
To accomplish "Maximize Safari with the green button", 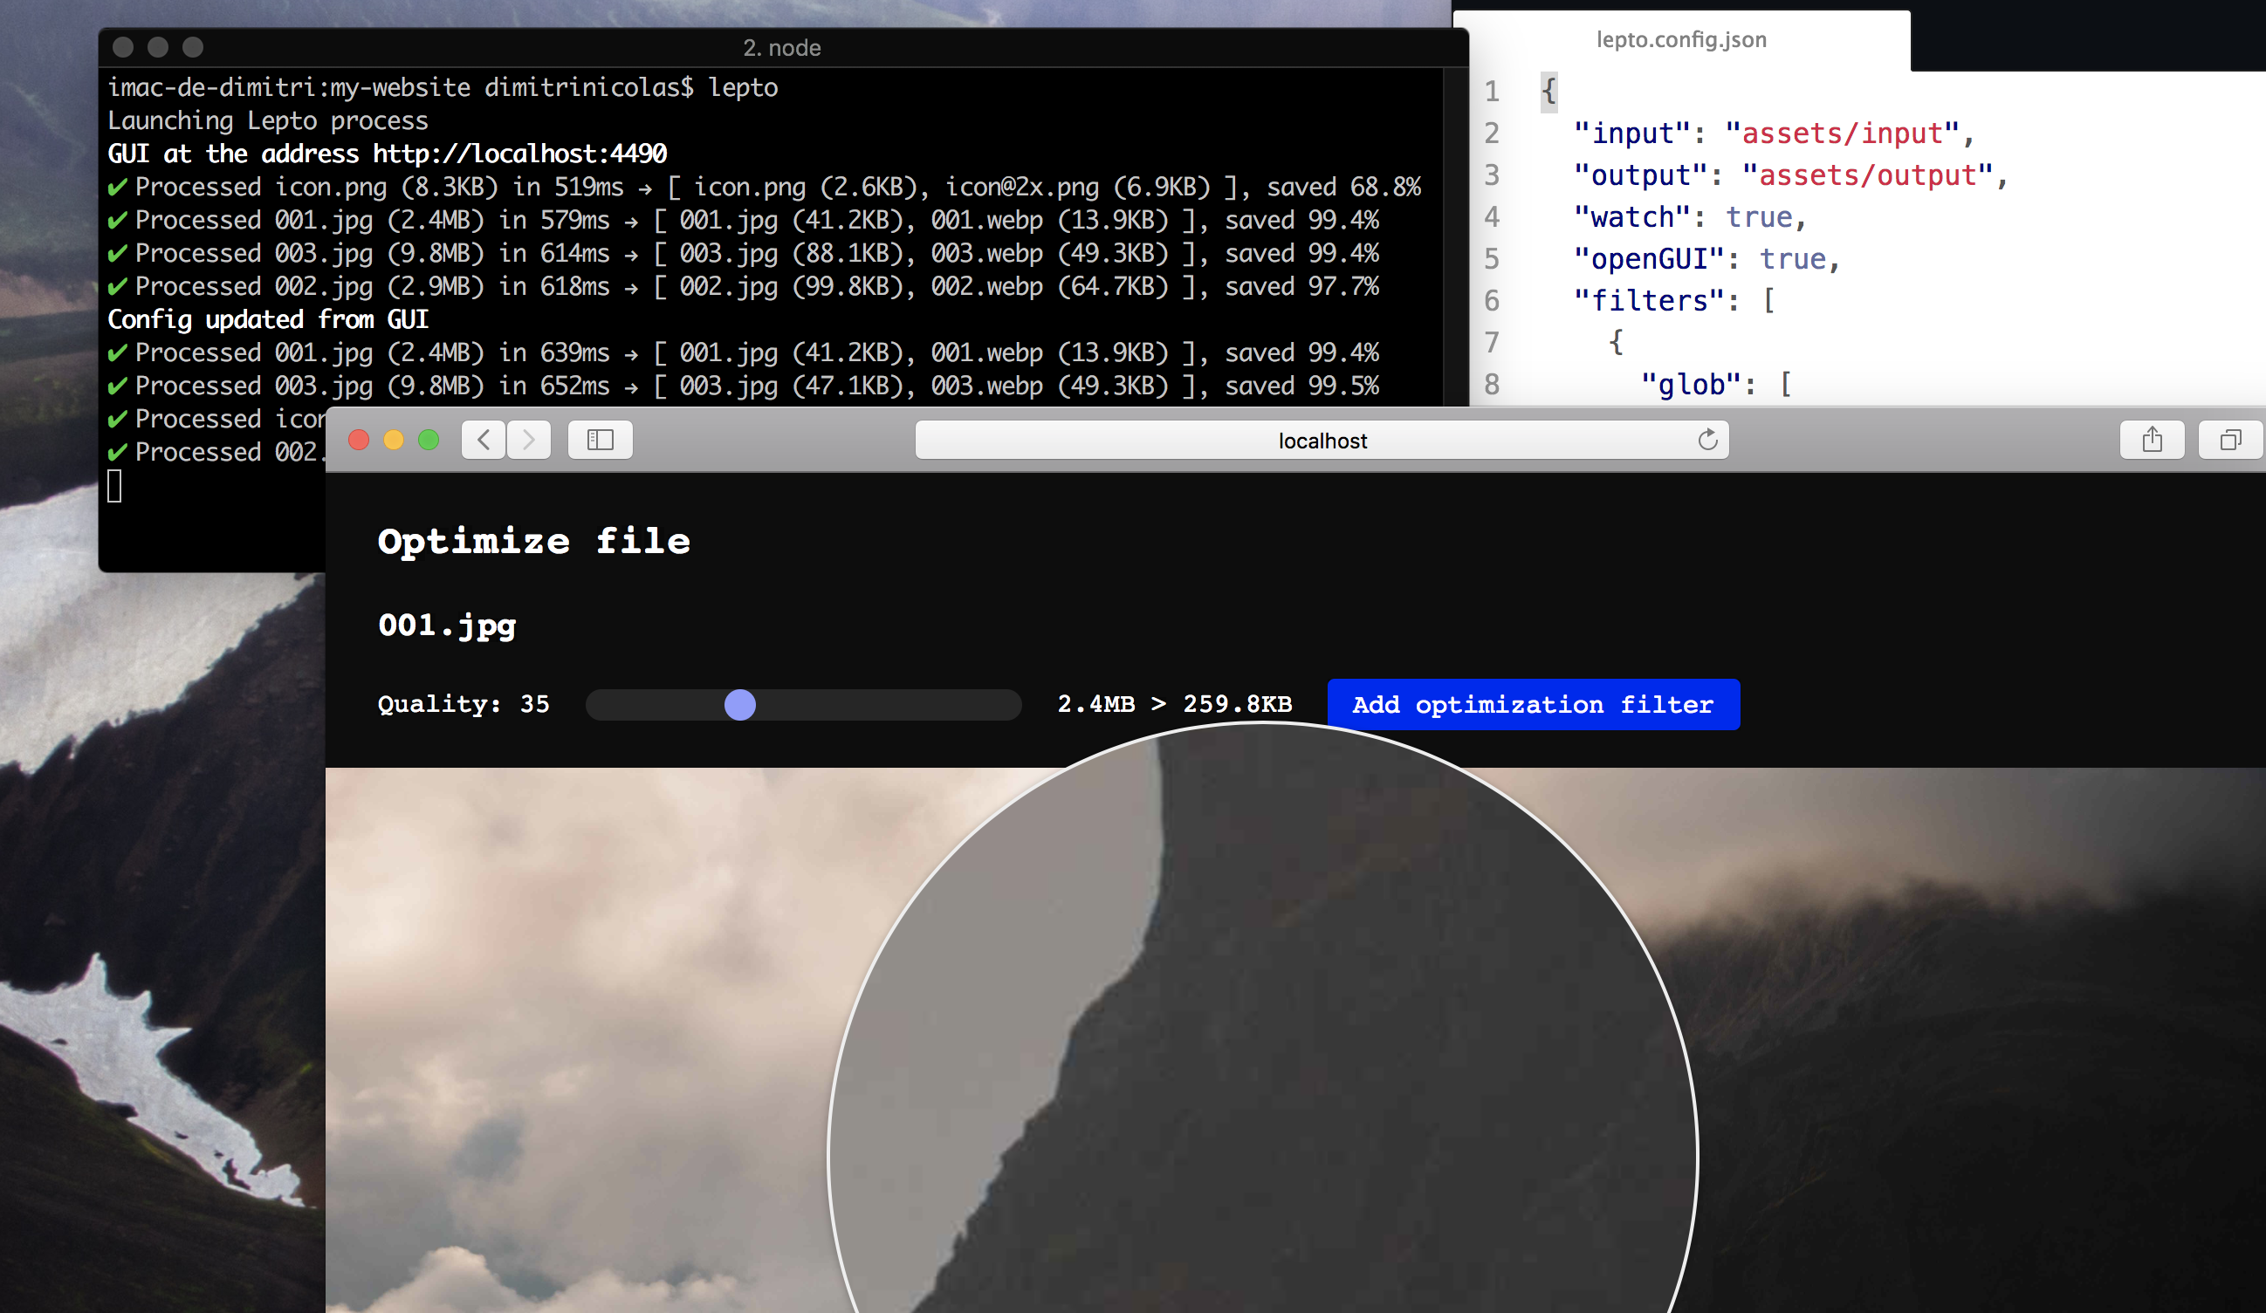I will [429, 440].
